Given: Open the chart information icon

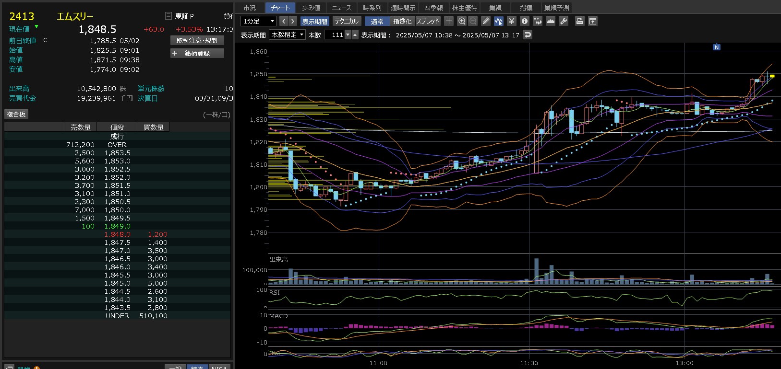Looking at the screenshot, I should pos(525,21).
